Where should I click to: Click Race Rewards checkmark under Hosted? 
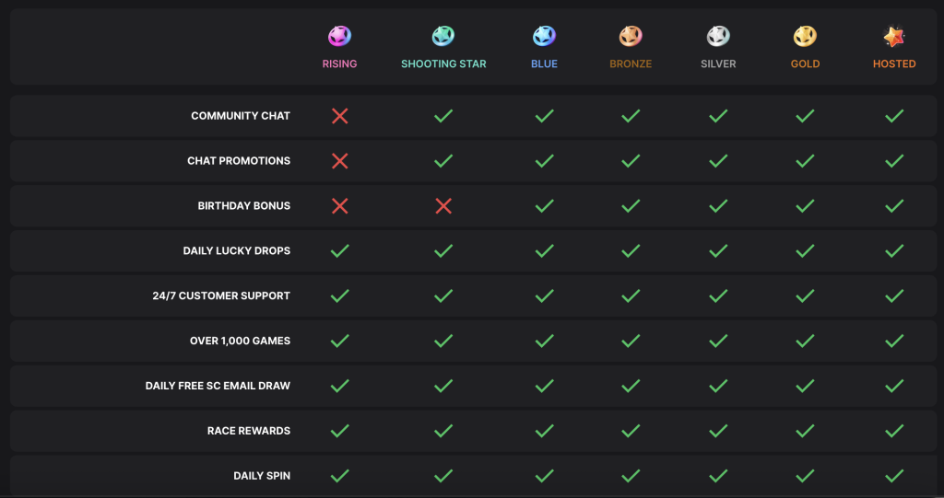click(894, 431)
